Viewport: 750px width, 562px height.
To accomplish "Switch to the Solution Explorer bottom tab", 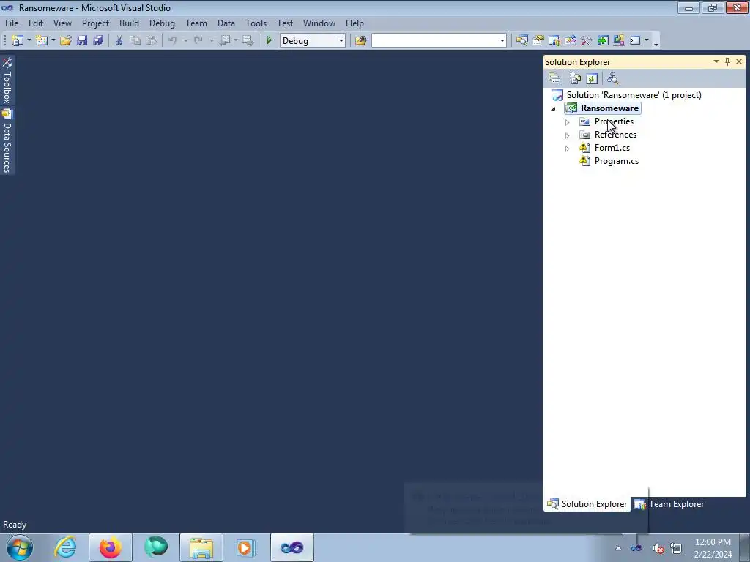I will point(587,503).
